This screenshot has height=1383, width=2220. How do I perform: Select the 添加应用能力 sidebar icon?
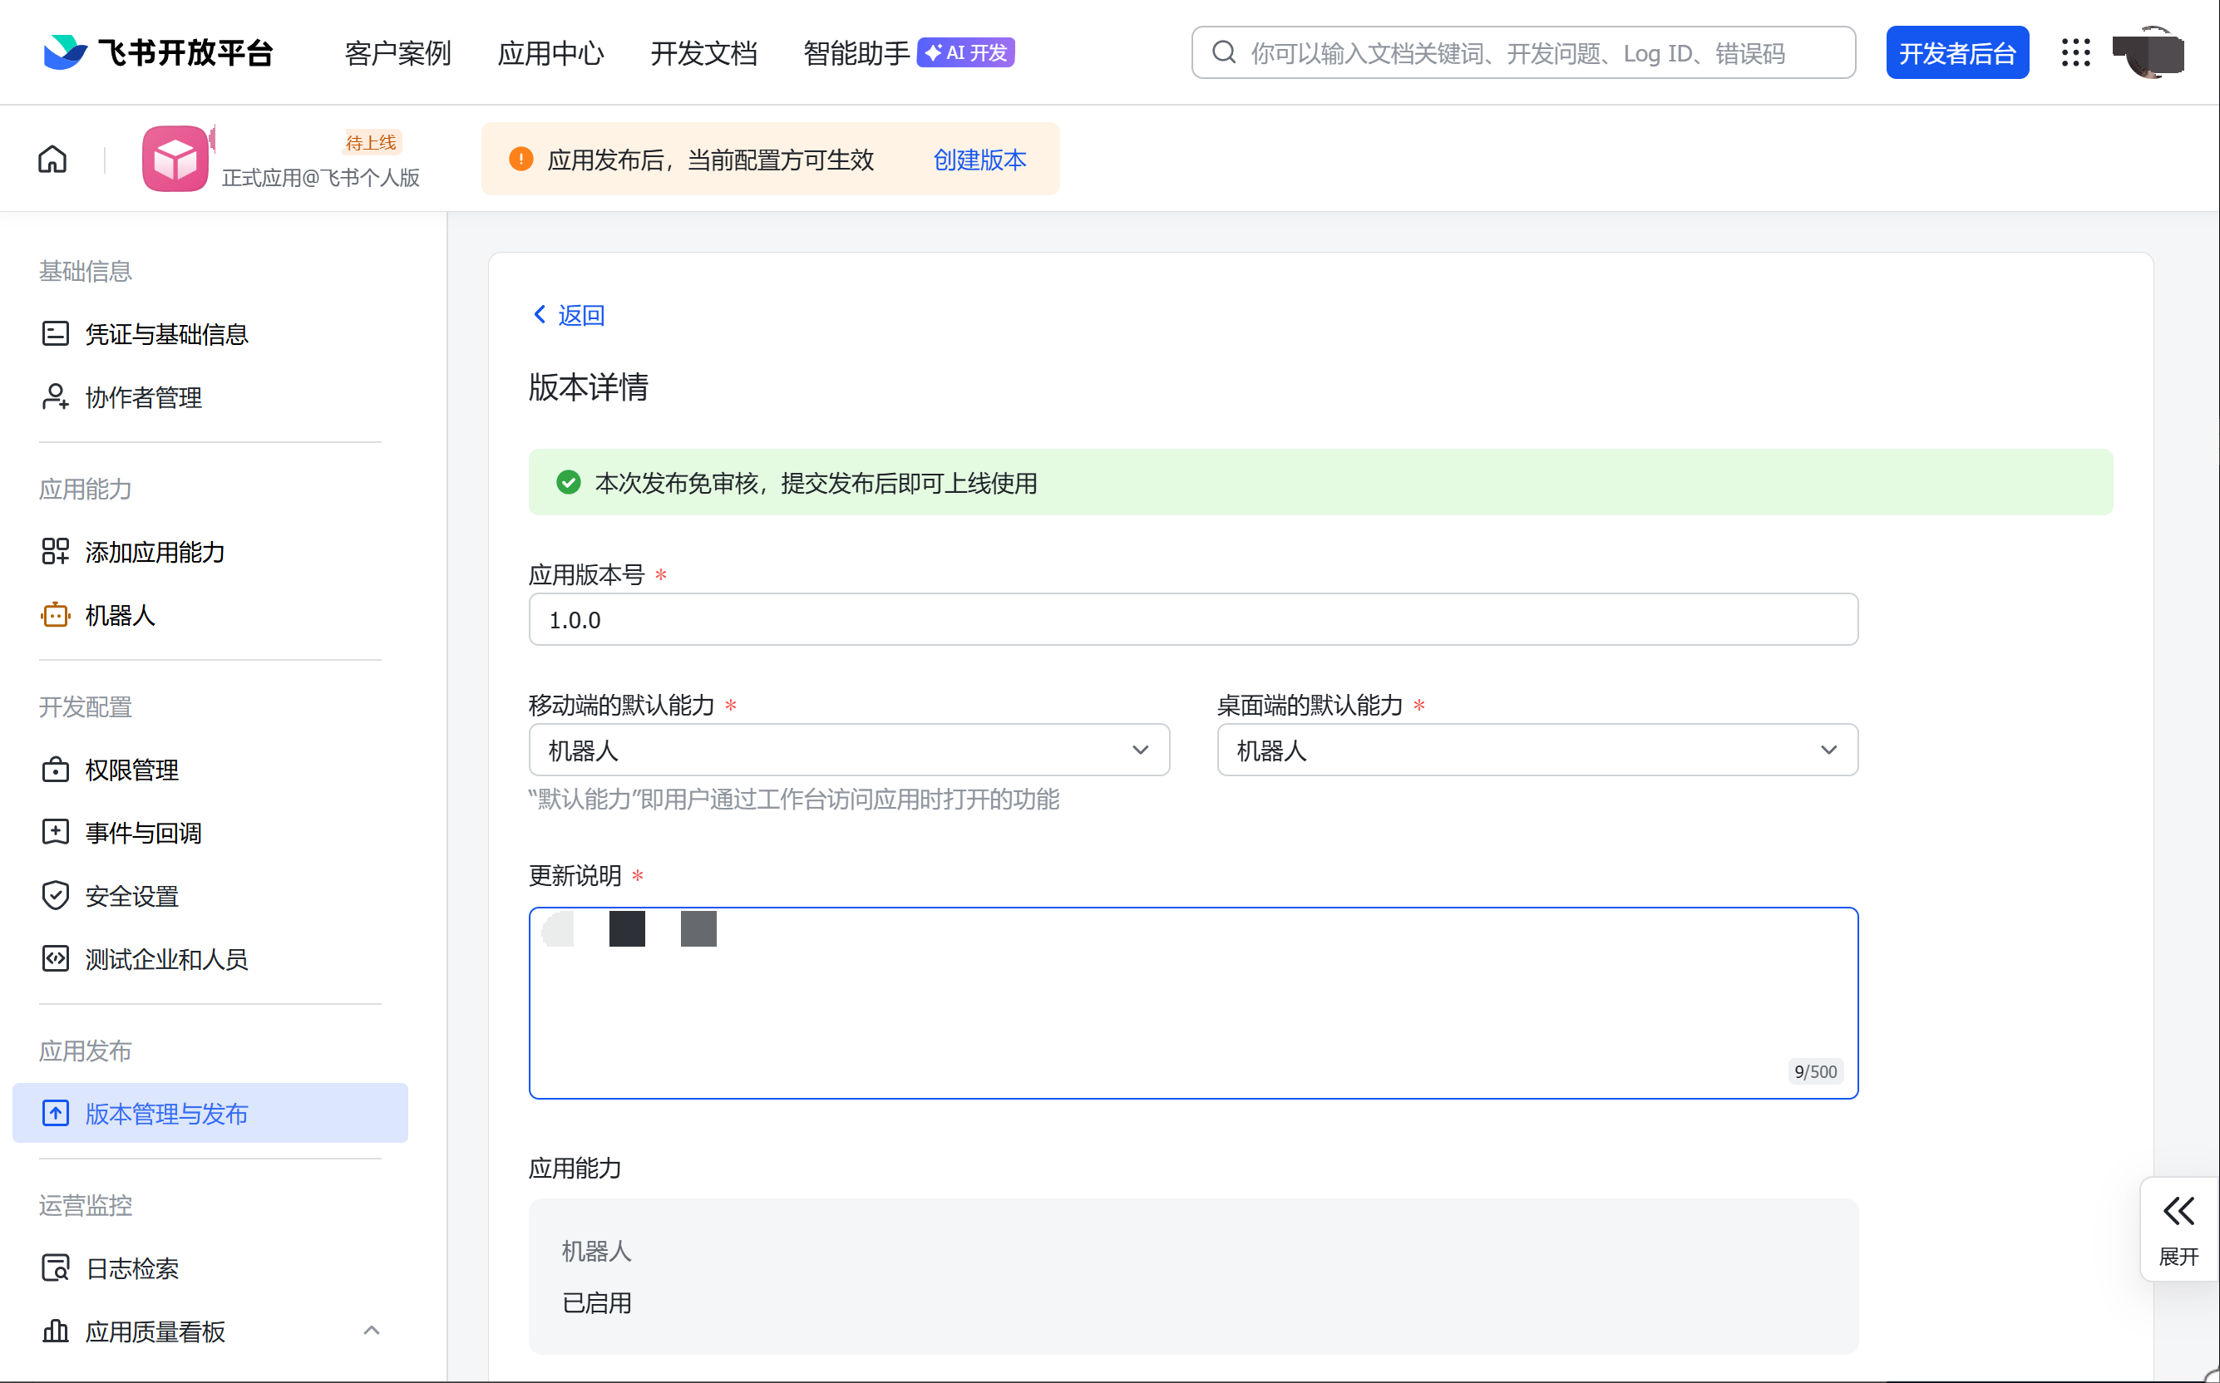(x=55, y=551)
